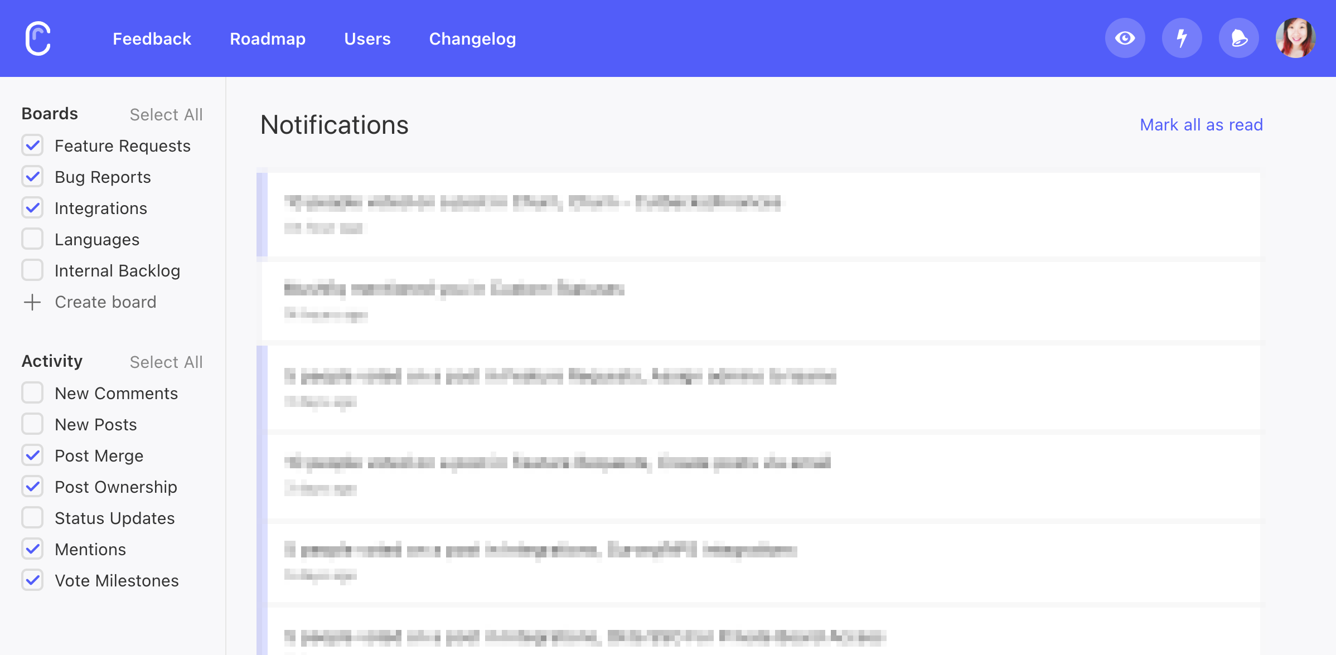Screen dimensions: 1336x655
Task: Tick the Status Updates checkbox
Action: click(32, 518)
